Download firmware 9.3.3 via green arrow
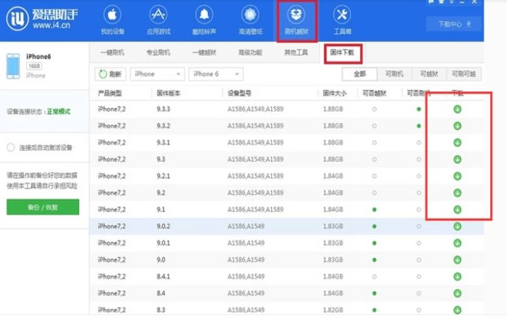 tap(458, 109)
